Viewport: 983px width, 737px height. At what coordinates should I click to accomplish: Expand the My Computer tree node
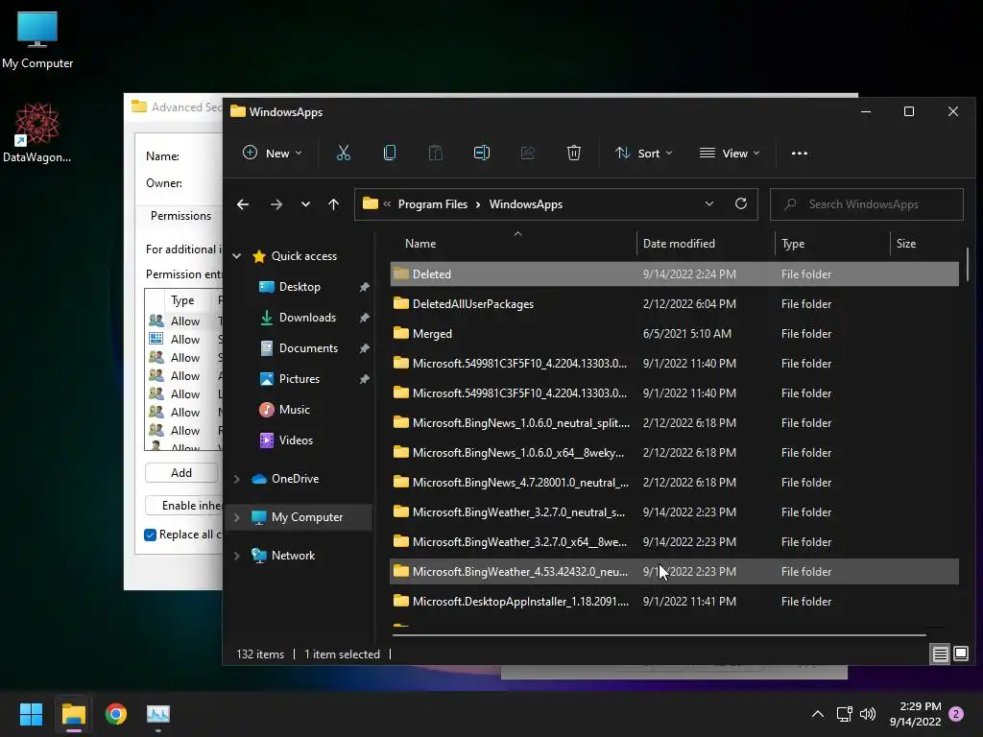coord(237,517)
